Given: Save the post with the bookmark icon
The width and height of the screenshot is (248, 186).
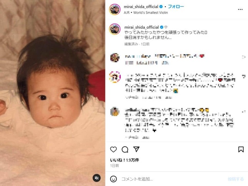Looking at the screenshot, I should pos(241,149).
